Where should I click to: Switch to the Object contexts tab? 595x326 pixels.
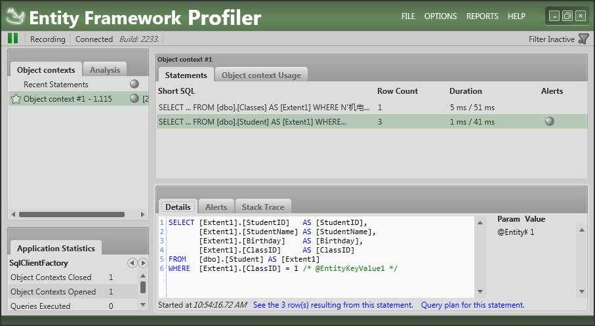pyautogui.click(x=46, y=70)
